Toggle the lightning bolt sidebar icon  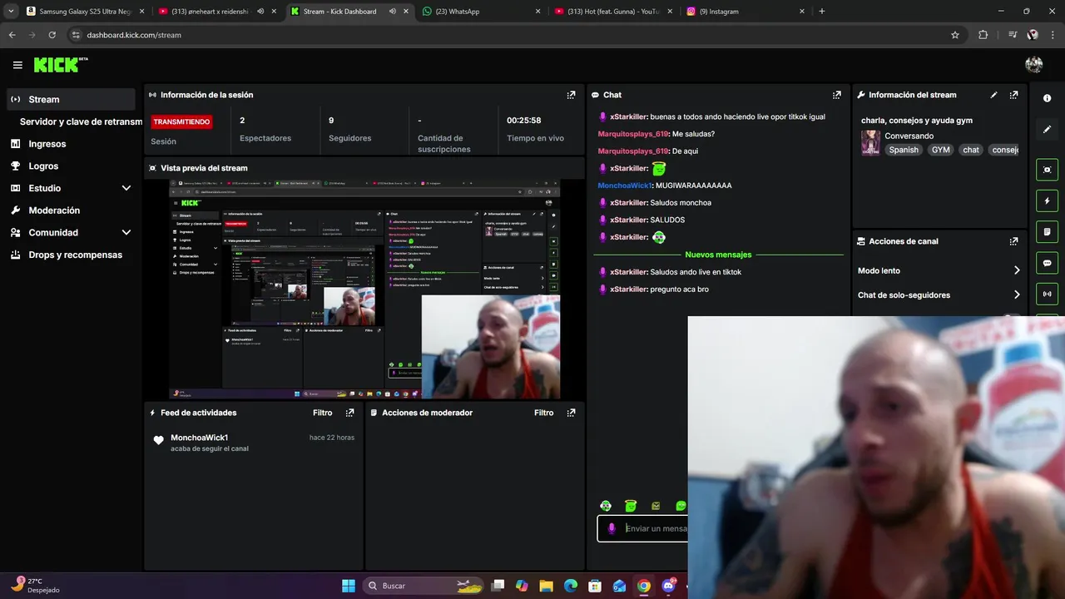point(1047,200)
